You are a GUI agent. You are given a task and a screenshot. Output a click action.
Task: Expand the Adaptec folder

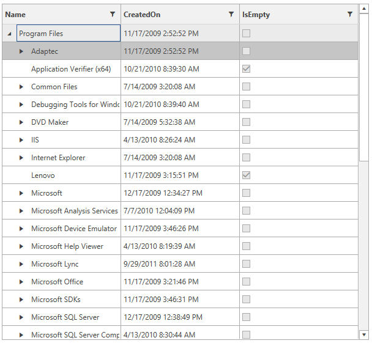pos(21,51)
